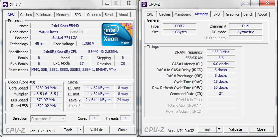Click Close button in left window
This screenshot has width=278, height=137.
[122, 130]
